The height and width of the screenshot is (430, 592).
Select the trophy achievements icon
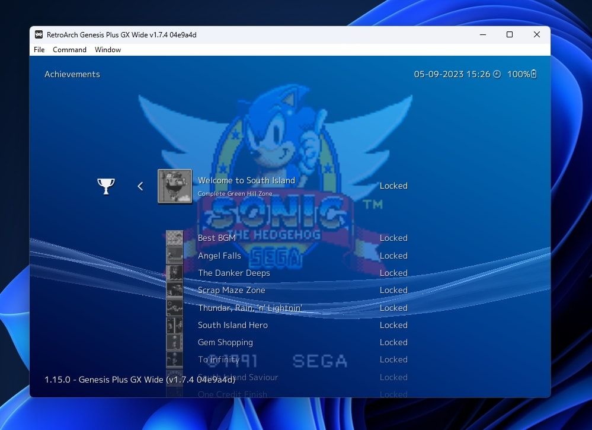pyautogui.click(x=105, y=186)
